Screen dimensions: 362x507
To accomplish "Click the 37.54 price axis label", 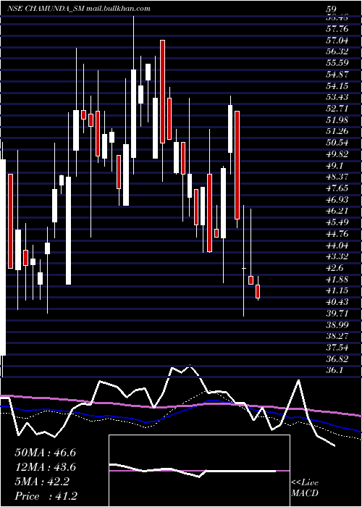I will click(337, 348).
